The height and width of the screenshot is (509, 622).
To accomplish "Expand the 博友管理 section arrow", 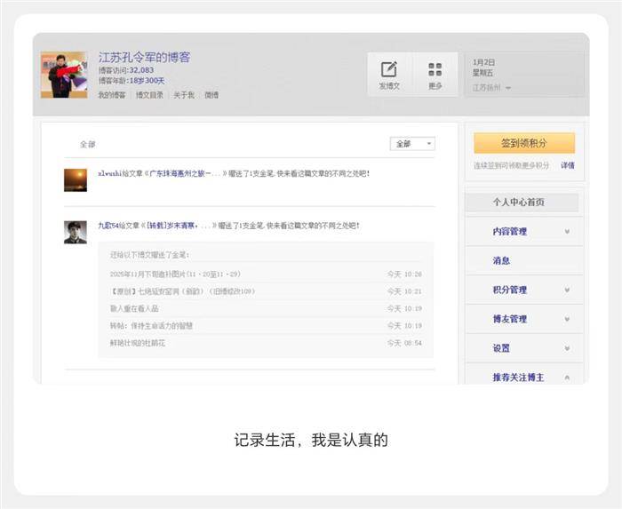I will [x=567, y=319].
